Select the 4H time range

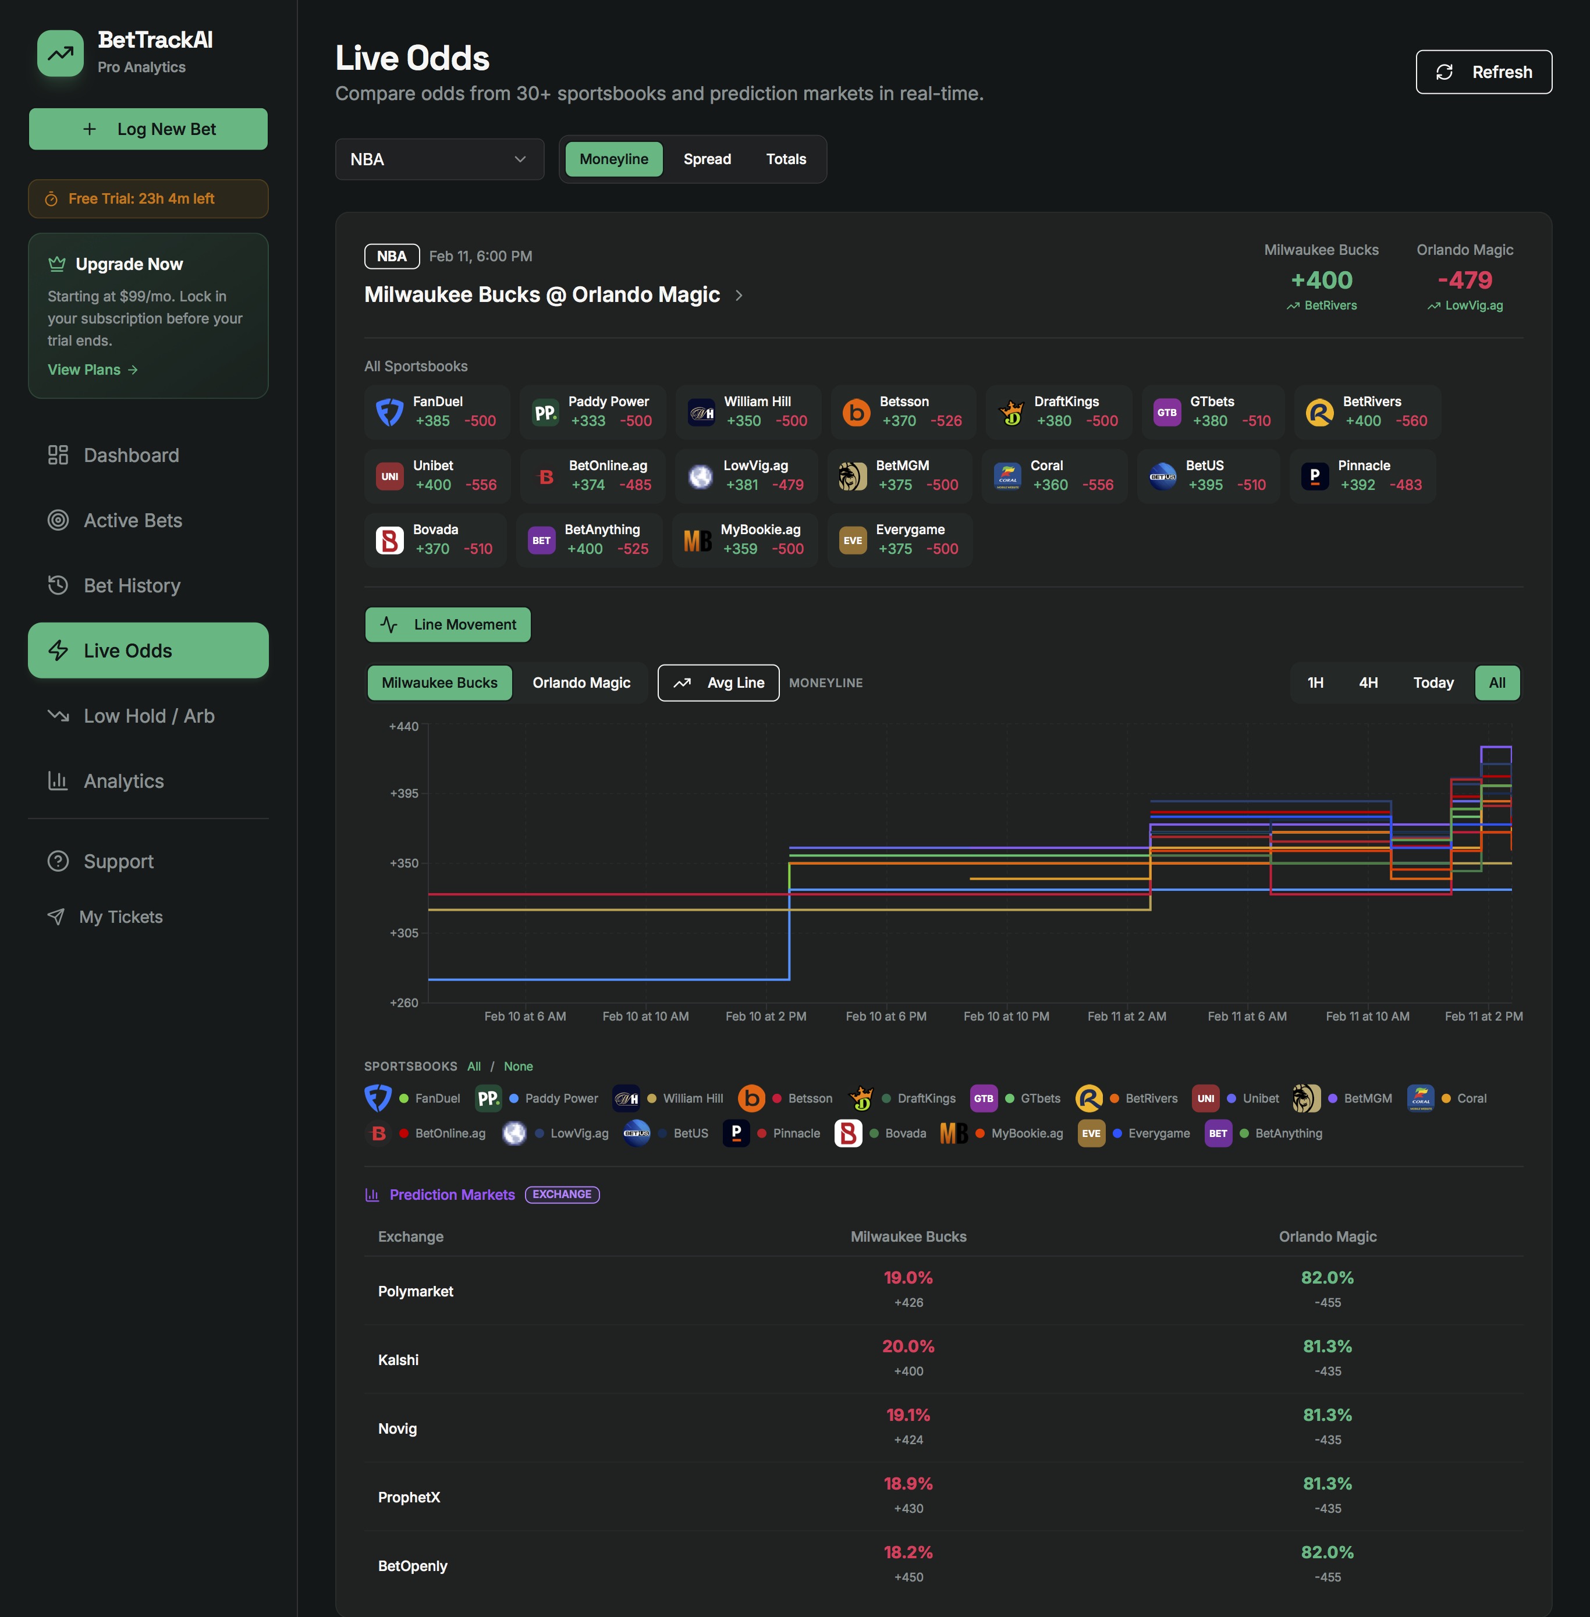click(x=1368, y=683)
